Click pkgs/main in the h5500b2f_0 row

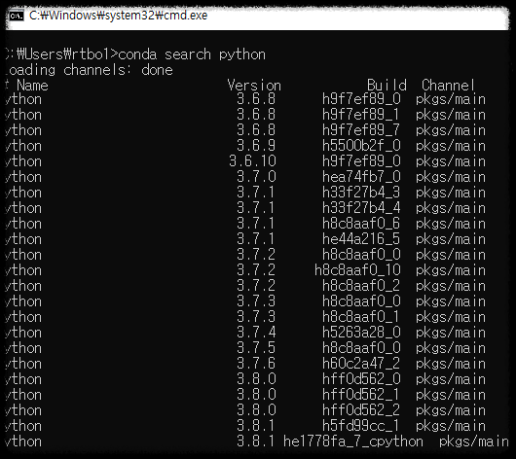pyautogui.click(x=451, y=146)
